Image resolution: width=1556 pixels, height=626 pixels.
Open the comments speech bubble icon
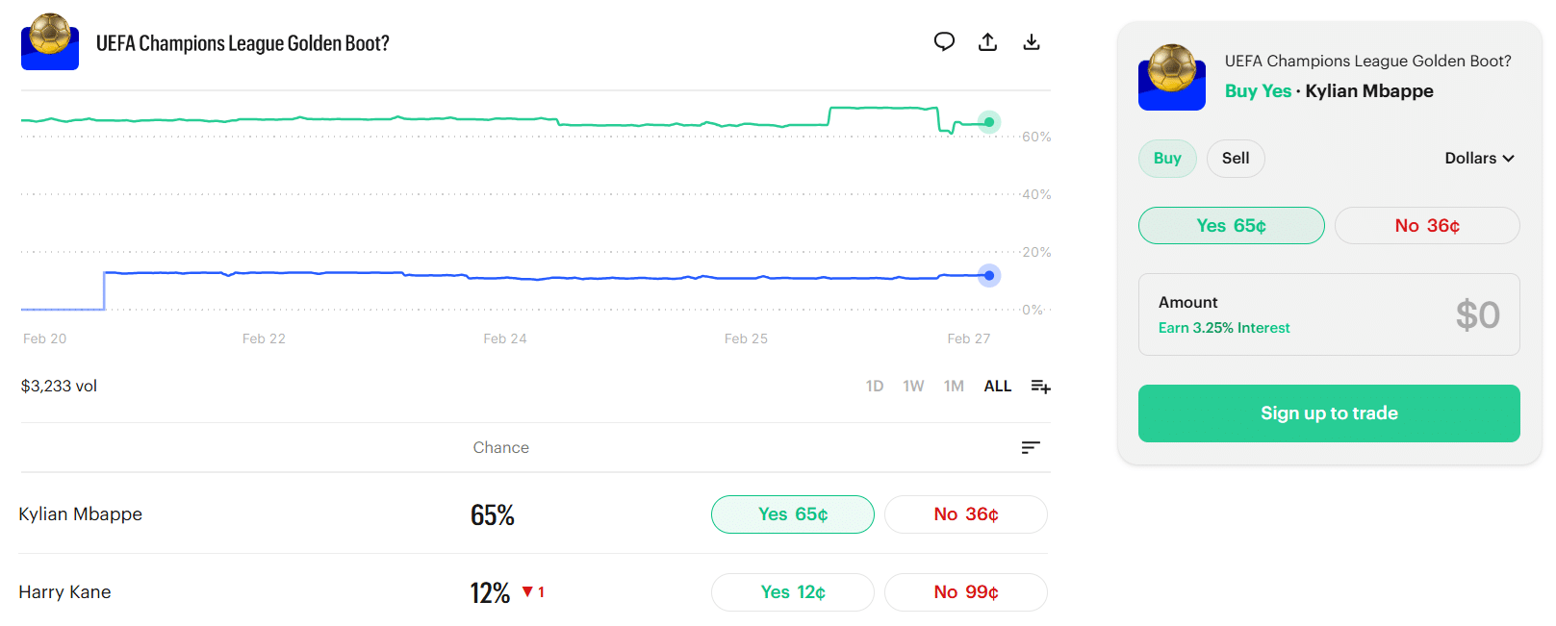click(944, 41)
